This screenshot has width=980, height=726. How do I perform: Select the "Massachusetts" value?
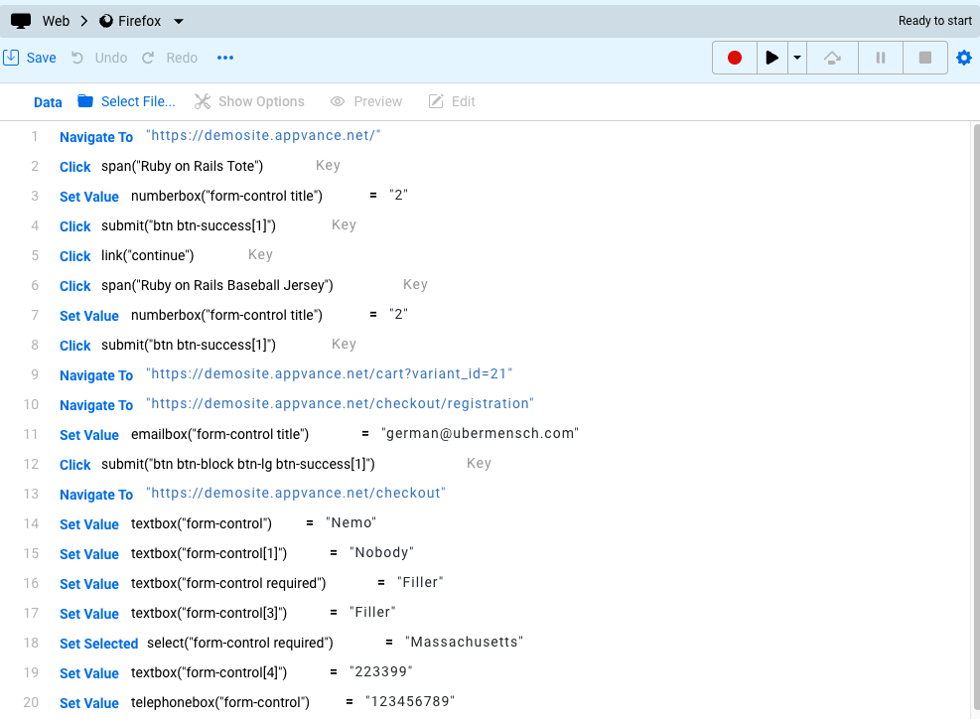pyautogui.click(x=464, y=643)
